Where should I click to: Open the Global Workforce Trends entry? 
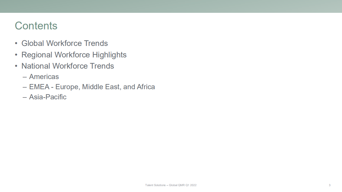pos(64,43)
